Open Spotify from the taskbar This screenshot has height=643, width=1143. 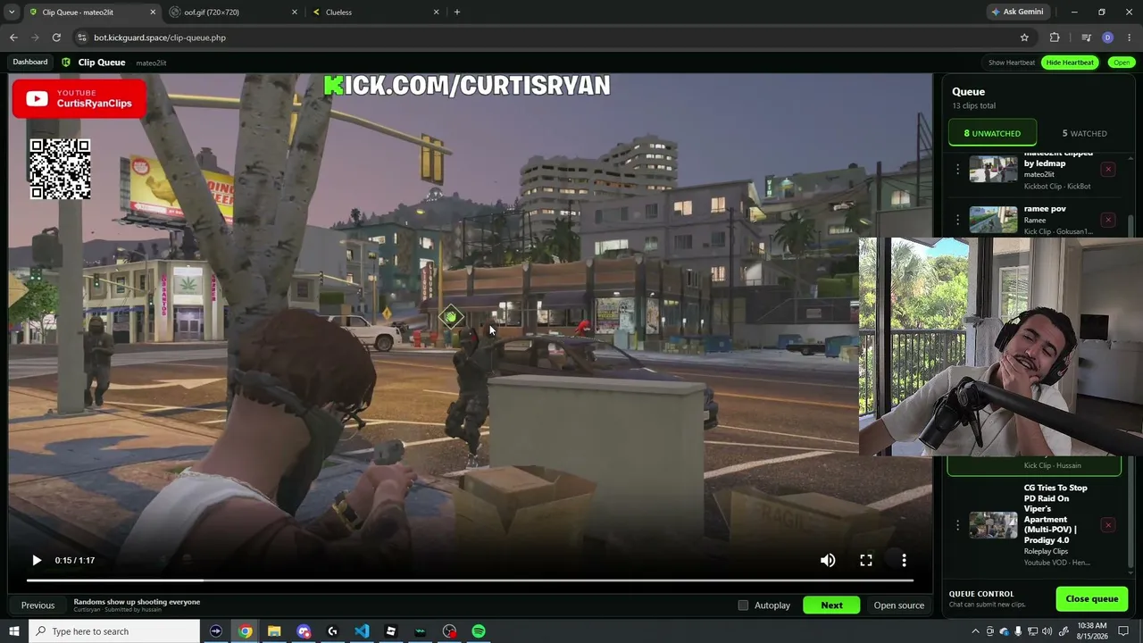[x=479, y=631]
